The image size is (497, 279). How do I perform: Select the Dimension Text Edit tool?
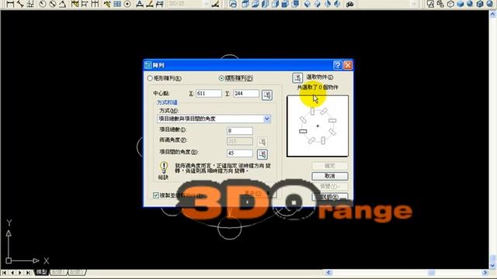coord(150,4)
